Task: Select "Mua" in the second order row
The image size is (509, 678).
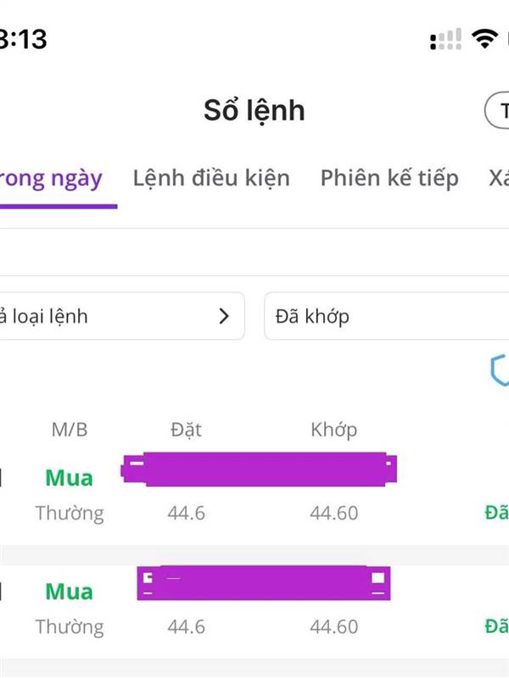Action: [x=69, y=592]
